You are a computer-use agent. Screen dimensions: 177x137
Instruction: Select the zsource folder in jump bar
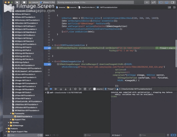point(72,7)
